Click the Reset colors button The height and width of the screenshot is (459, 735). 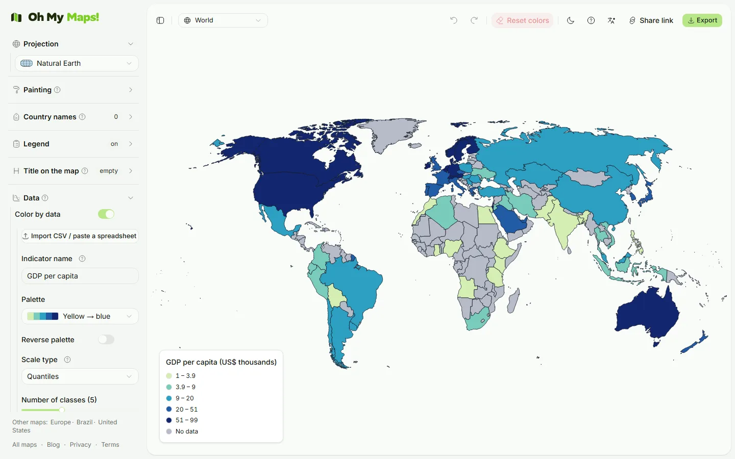pos(523,20)
